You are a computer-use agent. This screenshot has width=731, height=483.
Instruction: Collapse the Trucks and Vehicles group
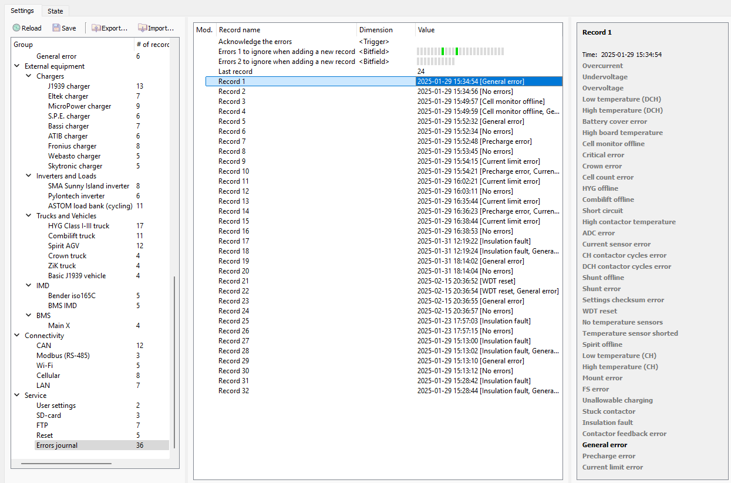coord(29,216)
